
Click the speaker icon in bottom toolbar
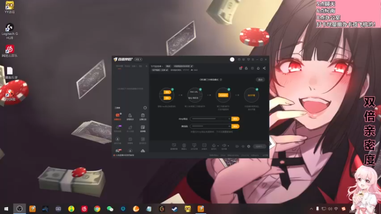[224, 146]
